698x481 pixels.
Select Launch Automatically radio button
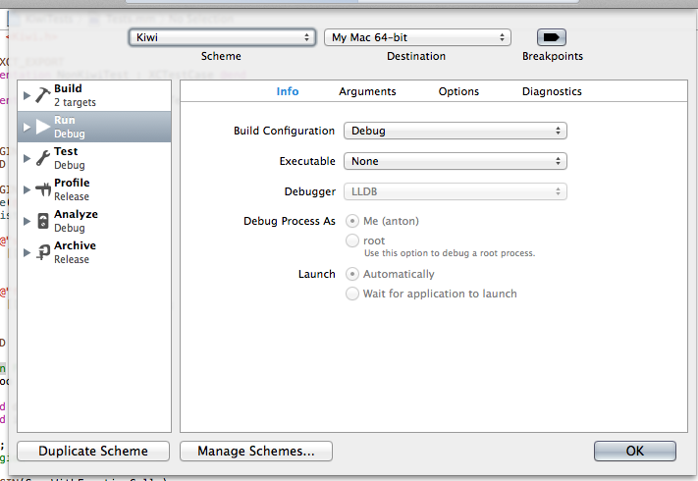352,274
